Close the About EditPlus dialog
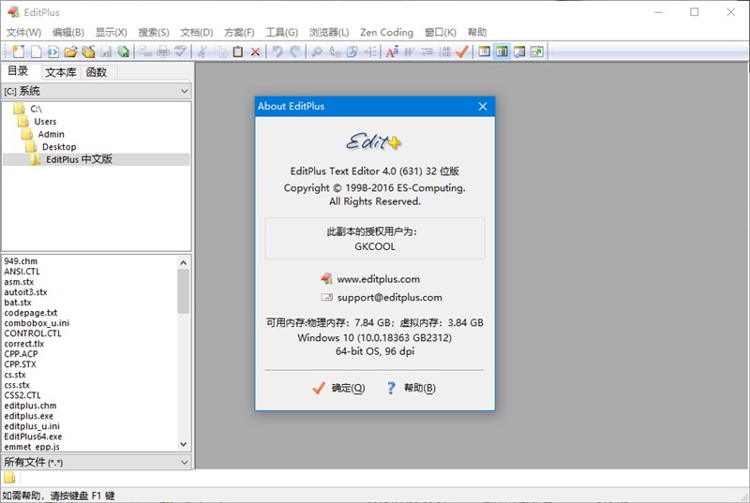This screenshot has width=750, height=503. (x=483, y=106)
